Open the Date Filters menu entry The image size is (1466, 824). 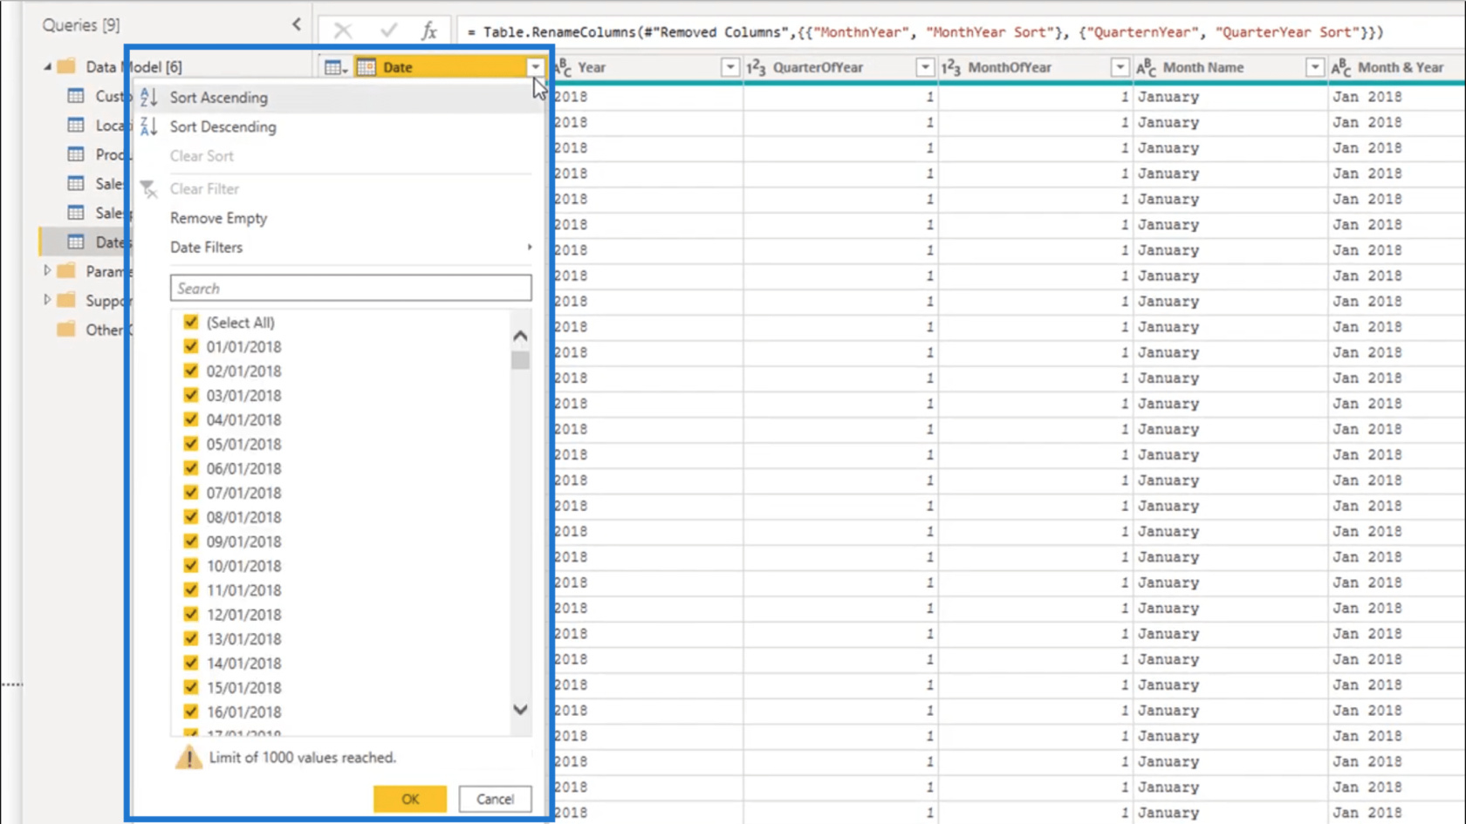click(x=206, y=248)
